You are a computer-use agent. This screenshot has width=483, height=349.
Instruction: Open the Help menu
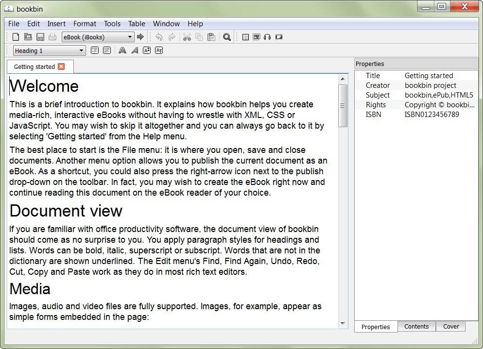(195, 24)
